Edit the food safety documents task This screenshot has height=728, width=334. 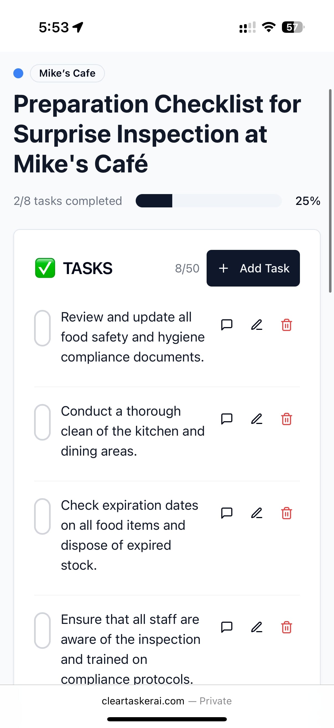coord(256,325)
